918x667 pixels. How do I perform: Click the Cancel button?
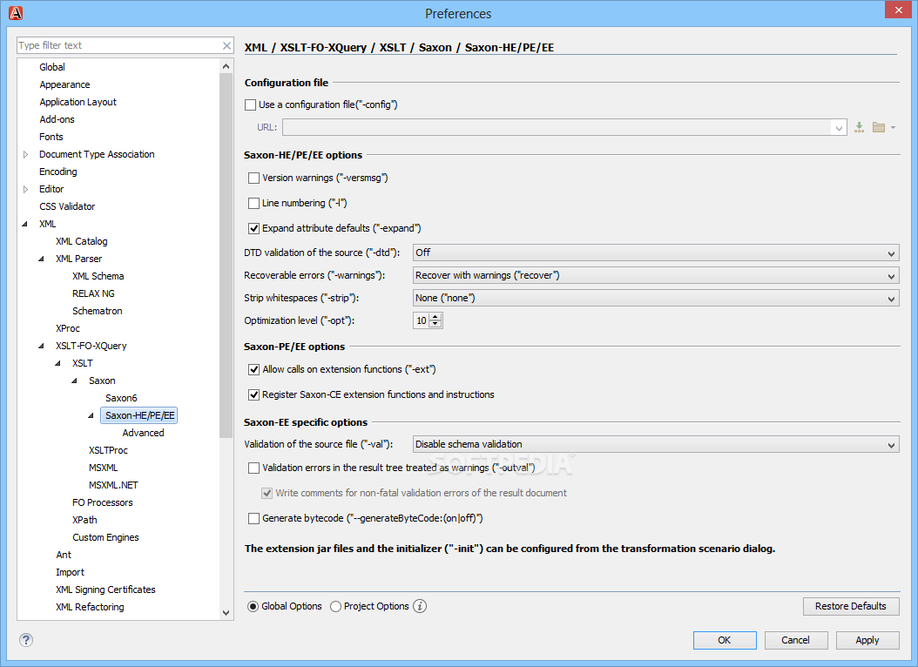(796, 640)
